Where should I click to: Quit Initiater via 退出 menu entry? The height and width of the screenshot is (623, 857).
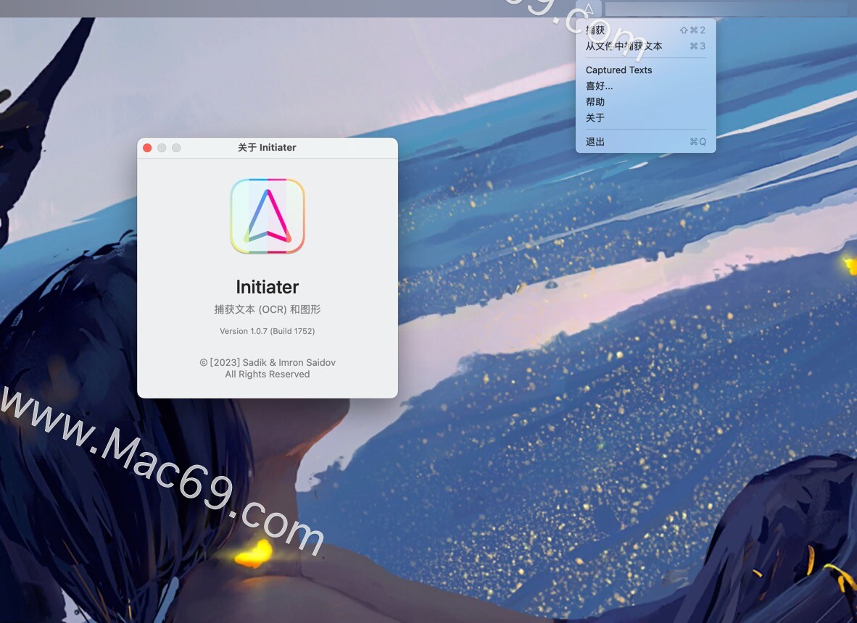click(x=595, y=141)
